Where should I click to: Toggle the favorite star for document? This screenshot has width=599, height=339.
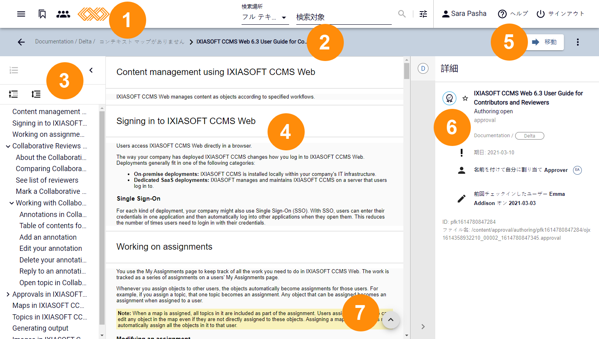(465, 98)
